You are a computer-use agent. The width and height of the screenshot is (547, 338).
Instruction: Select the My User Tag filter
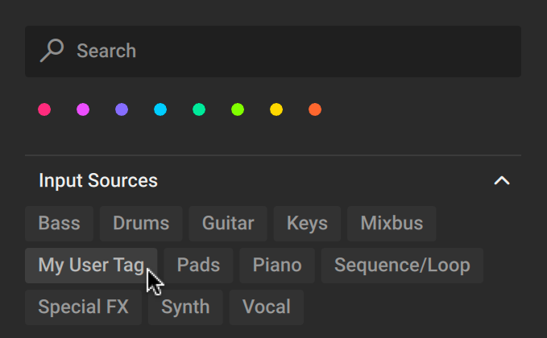[x=91, y=266]
